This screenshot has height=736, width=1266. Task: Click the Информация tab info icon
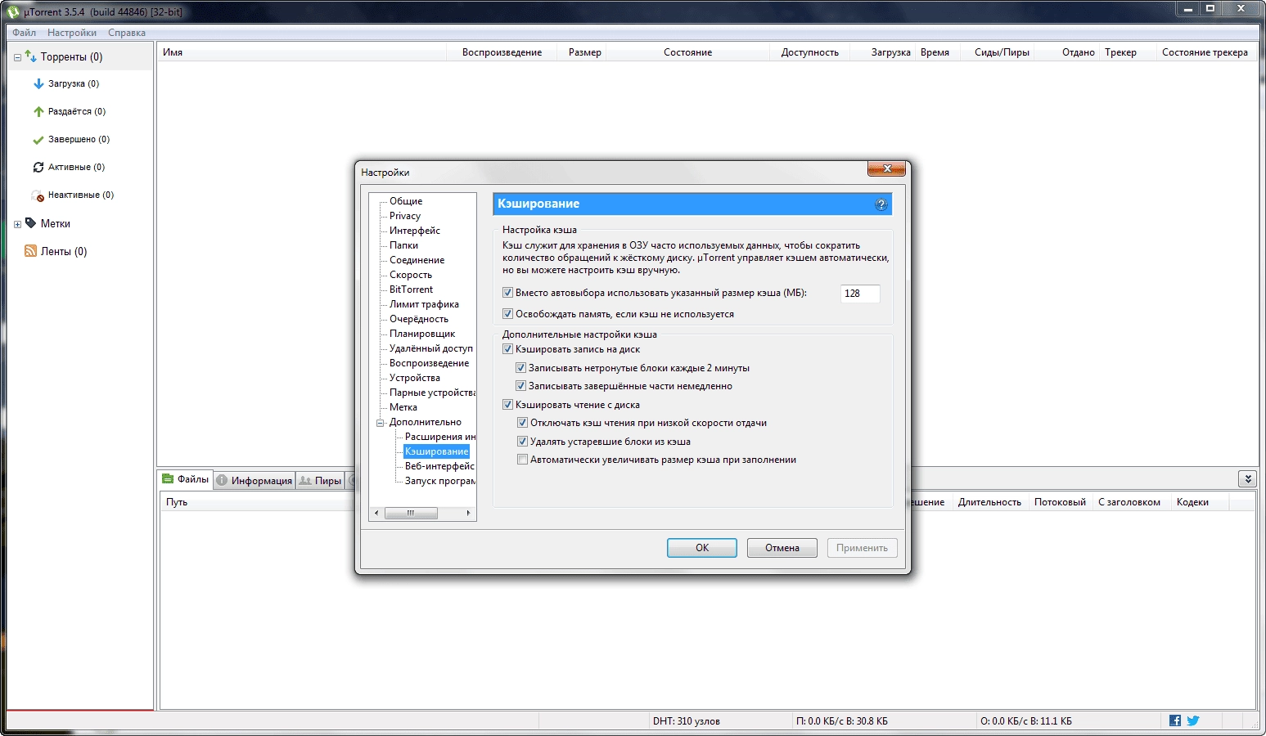click(x=222, y=480)
